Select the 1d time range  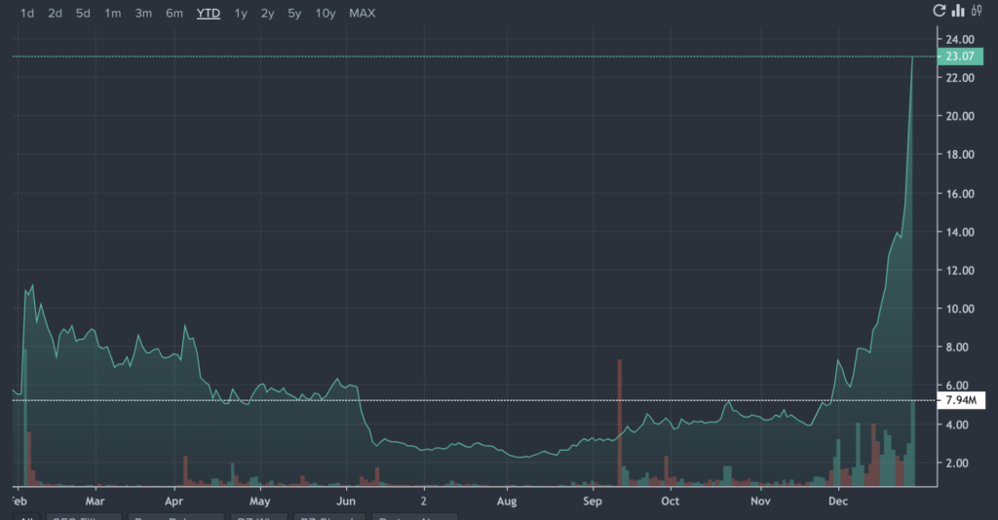click(x=27, y=14)
